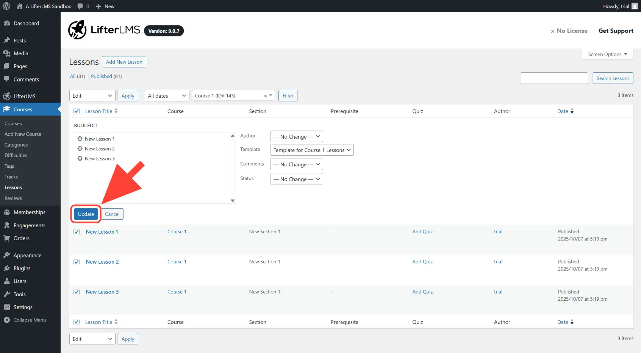Remove New Lesson 1 from bulk edit

(x=80, y=139)
